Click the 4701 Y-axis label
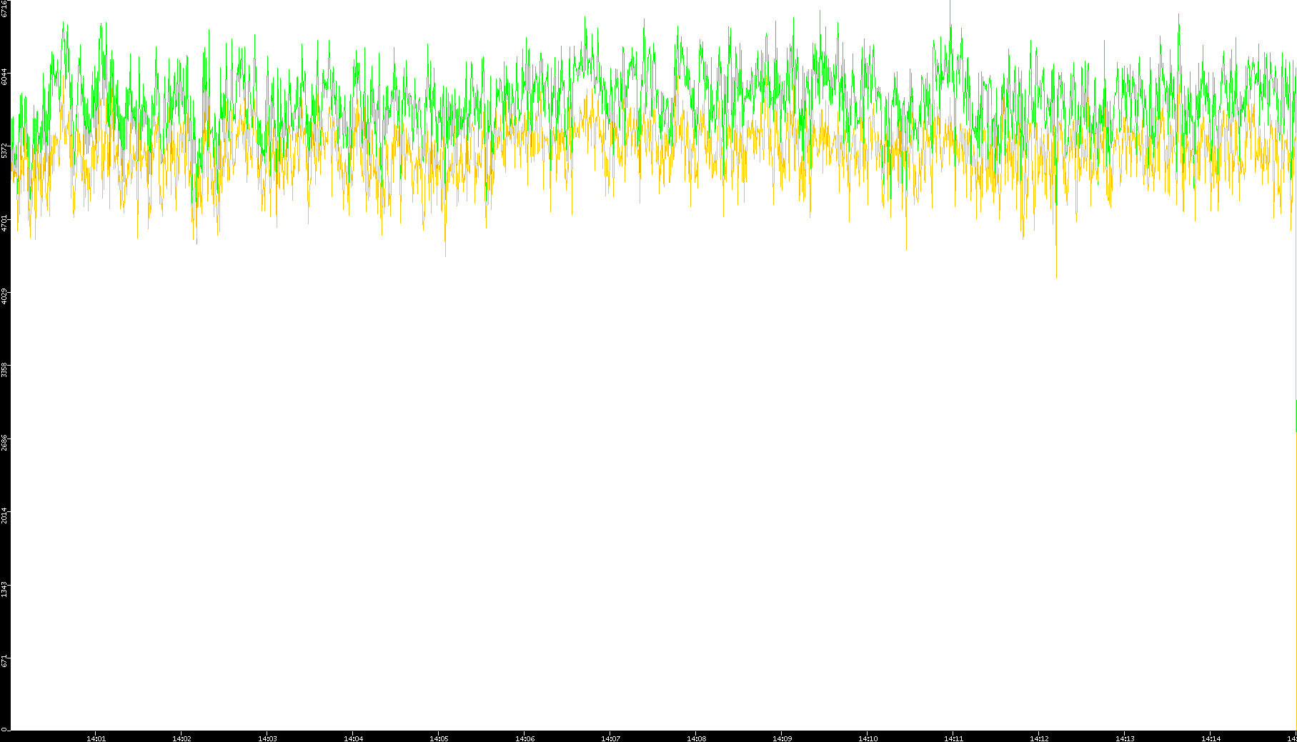Viewport: 1297px width, 742px height. pyautogui.click(x=5, y=224)
